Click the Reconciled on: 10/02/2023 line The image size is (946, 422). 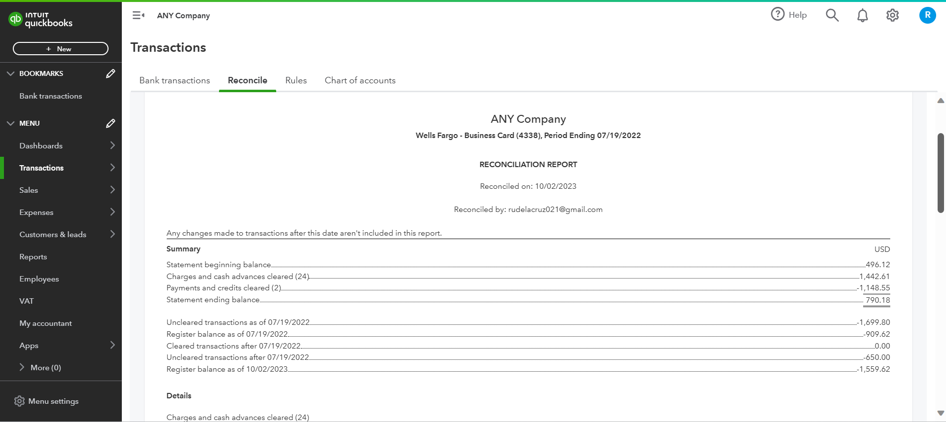tap(528, 186)
